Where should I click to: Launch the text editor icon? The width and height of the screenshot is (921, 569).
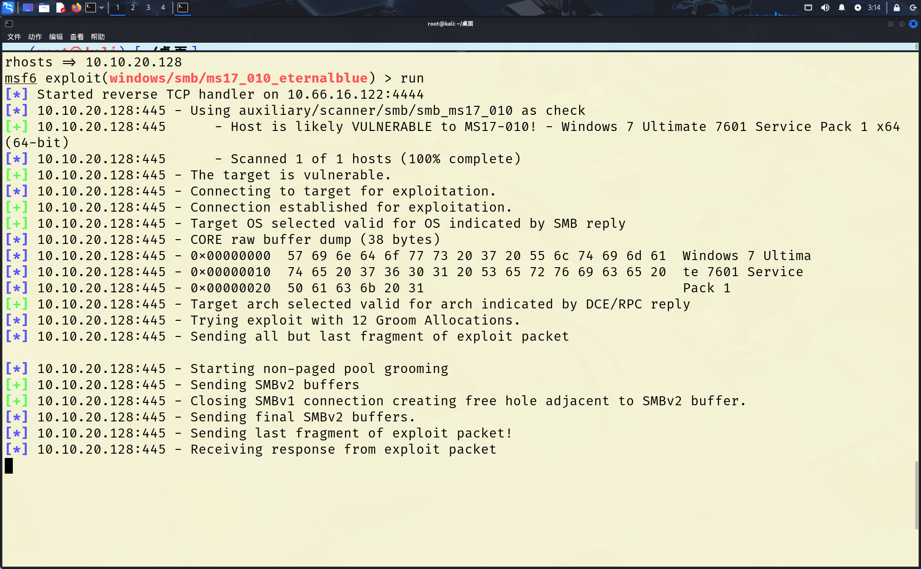pos(60,8)
